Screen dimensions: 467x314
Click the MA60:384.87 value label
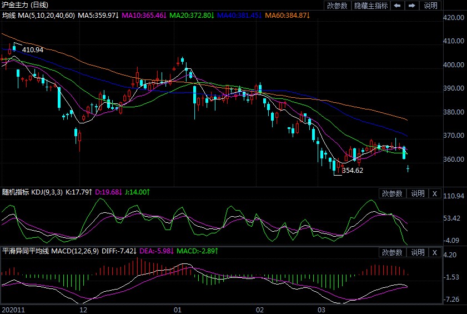click(x=288, y=15)
